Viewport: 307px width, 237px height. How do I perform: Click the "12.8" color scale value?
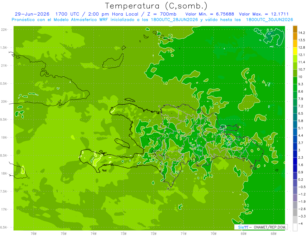click(302, 48)
